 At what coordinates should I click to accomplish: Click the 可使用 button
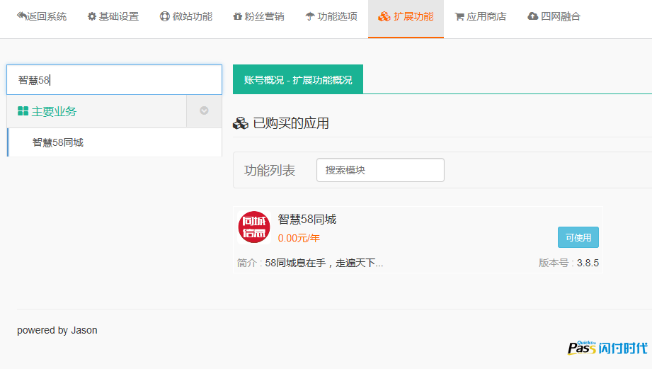pyautogui.click(x=578, y=237)
